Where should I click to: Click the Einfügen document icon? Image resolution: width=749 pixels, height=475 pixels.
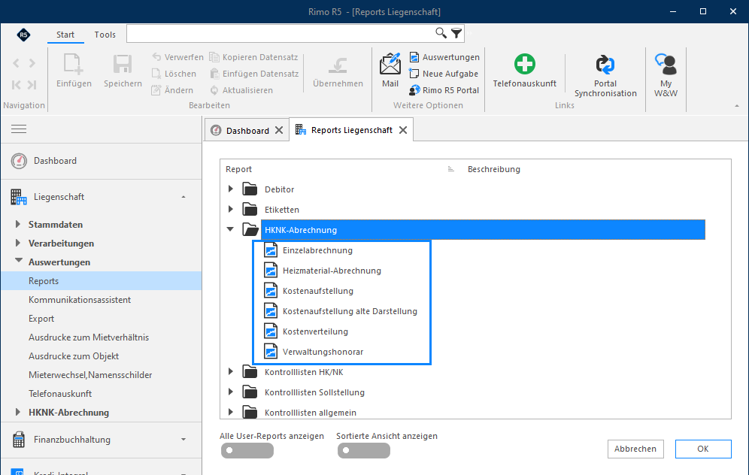pyautogui.click(x=74, y=65)
